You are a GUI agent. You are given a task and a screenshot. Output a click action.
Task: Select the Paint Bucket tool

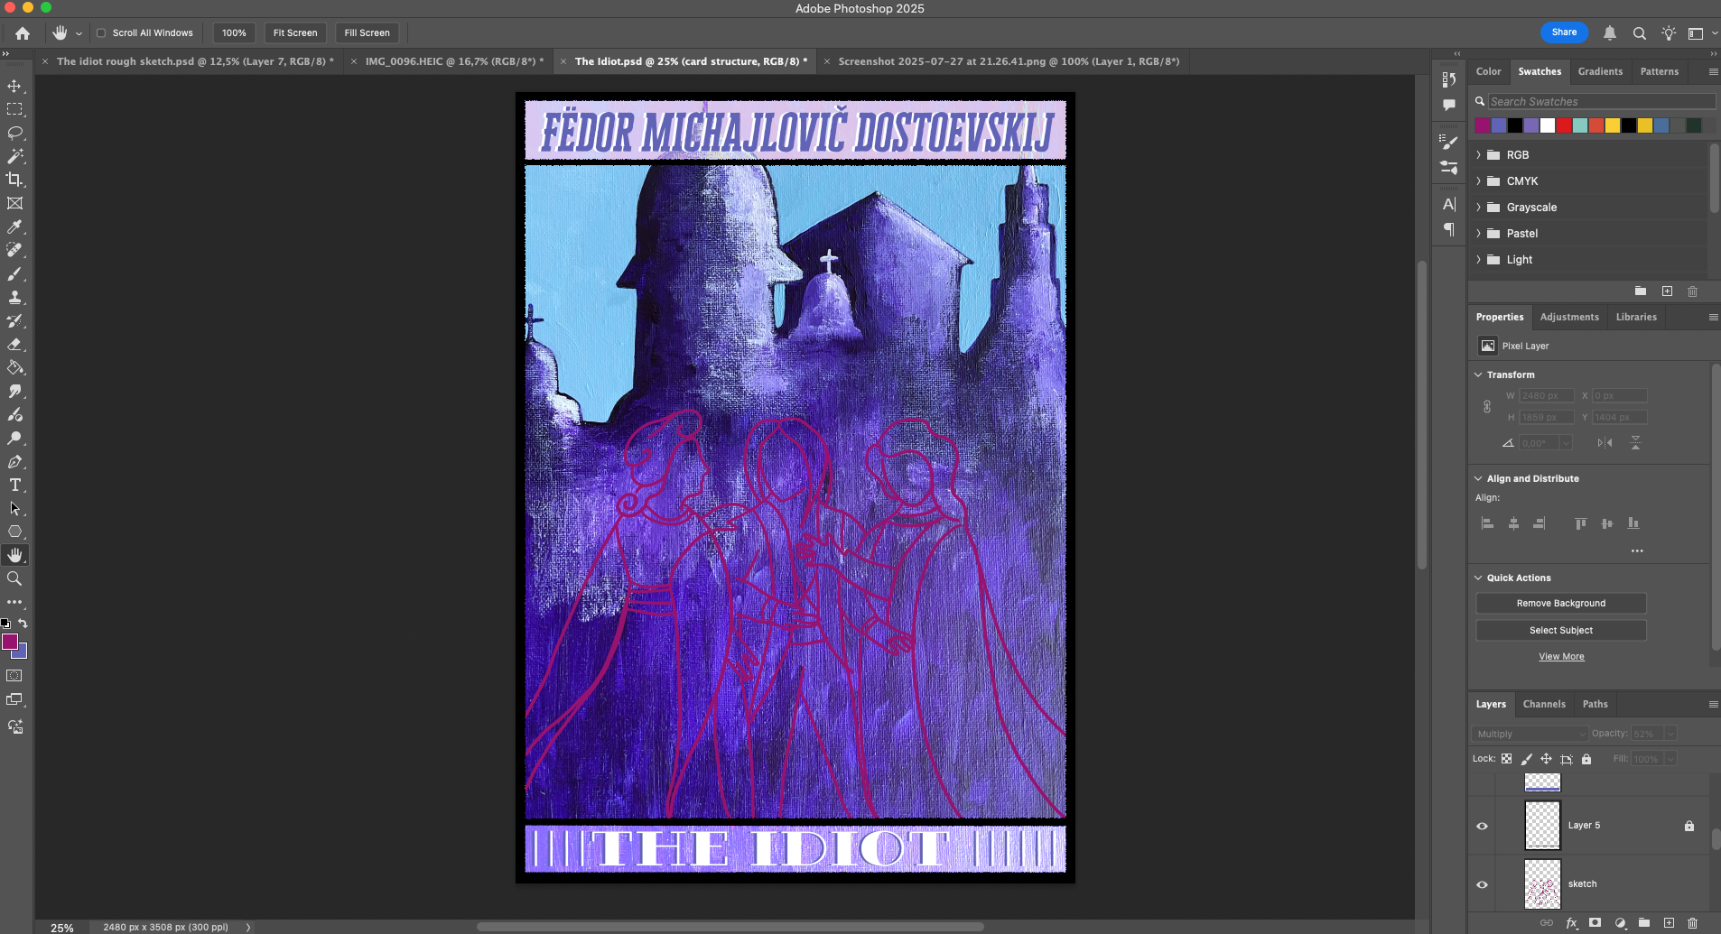(14, 367)
